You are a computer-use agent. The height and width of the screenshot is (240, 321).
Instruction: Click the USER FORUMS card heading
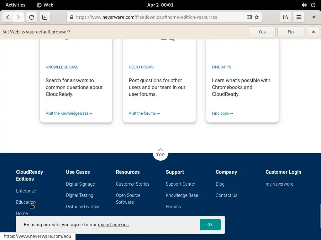[x=141, y=67]
